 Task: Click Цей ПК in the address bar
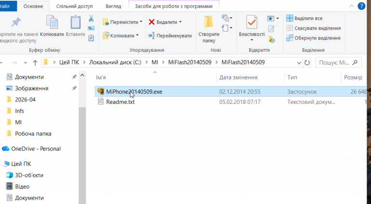pos(69,62)
